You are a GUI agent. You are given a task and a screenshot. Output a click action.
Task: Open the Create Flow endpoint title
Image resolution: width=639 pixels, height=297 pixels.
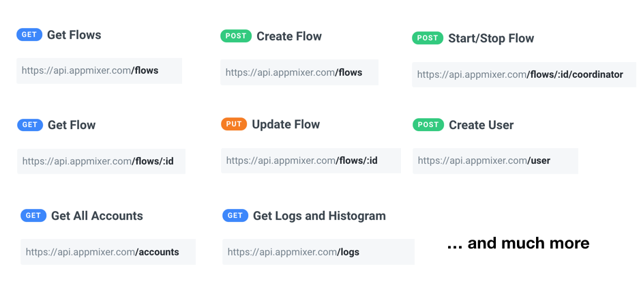click(289, 36)
